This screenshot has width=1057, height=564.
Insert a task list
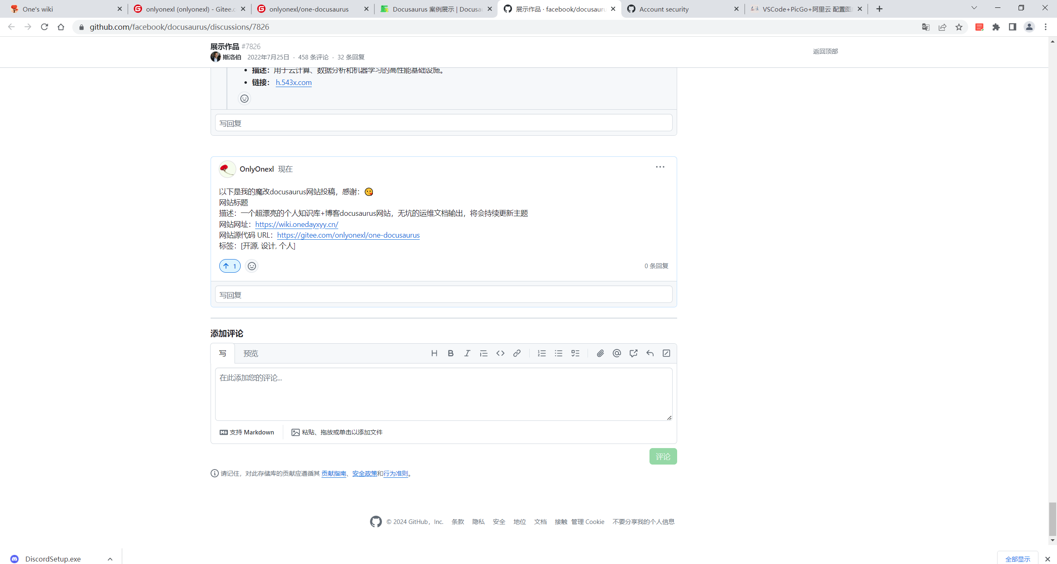point(575,353)
